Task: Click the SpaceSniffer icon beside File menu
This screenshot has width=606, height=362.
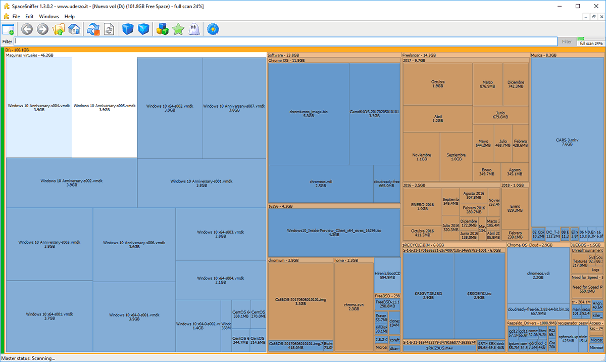Action: coord(6,16)
